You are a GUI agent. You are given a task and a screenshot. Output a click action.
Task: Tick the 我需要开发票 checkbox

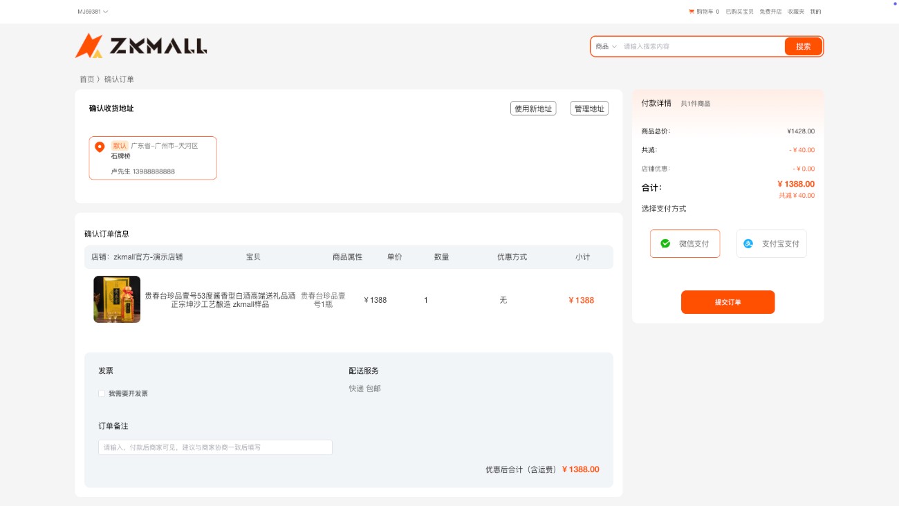pos(102,393)
